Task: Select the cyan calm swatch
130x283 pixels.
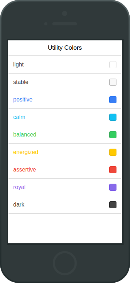Action: tap(113, 117)
